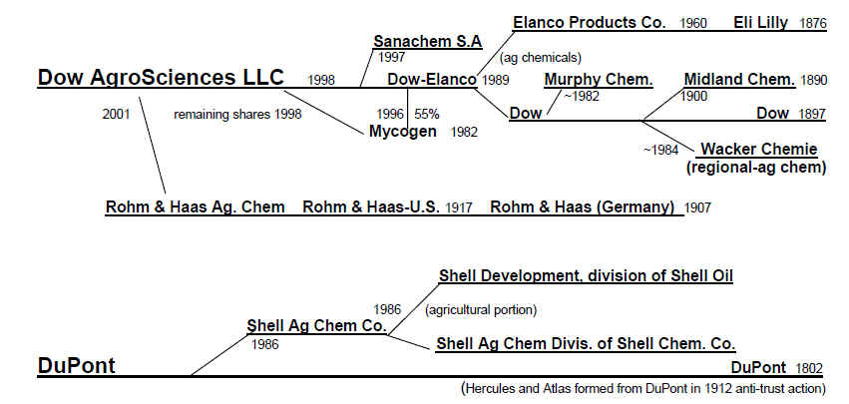Select Rohm & Haas (Germany) label
The width and height of the screenshot is (849, 404).
(x=582, y=206)
